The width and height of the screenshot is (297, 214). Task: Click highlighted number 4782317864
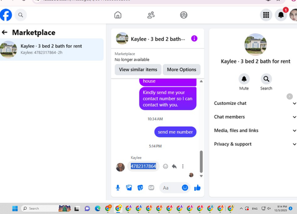143,166
